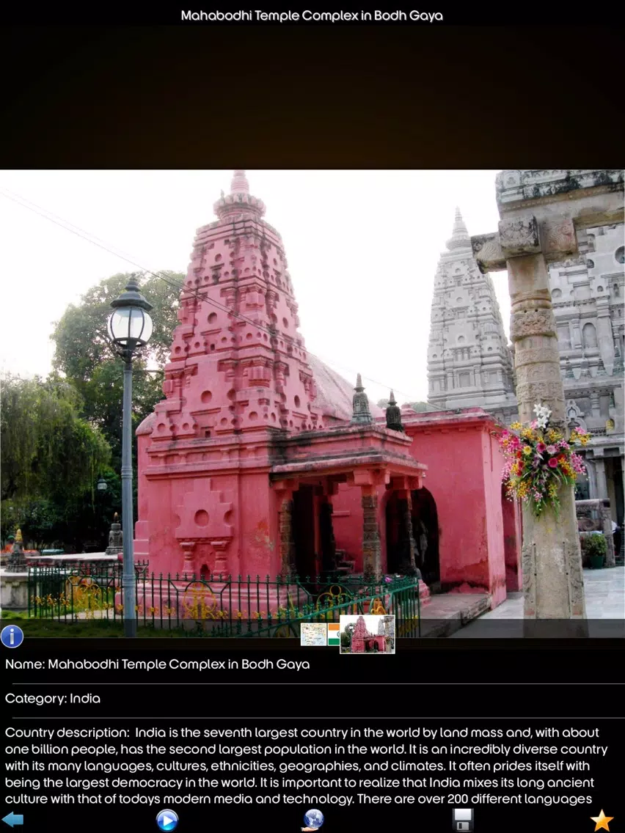Save the image using the floppy disk icon

coord(462,820)
